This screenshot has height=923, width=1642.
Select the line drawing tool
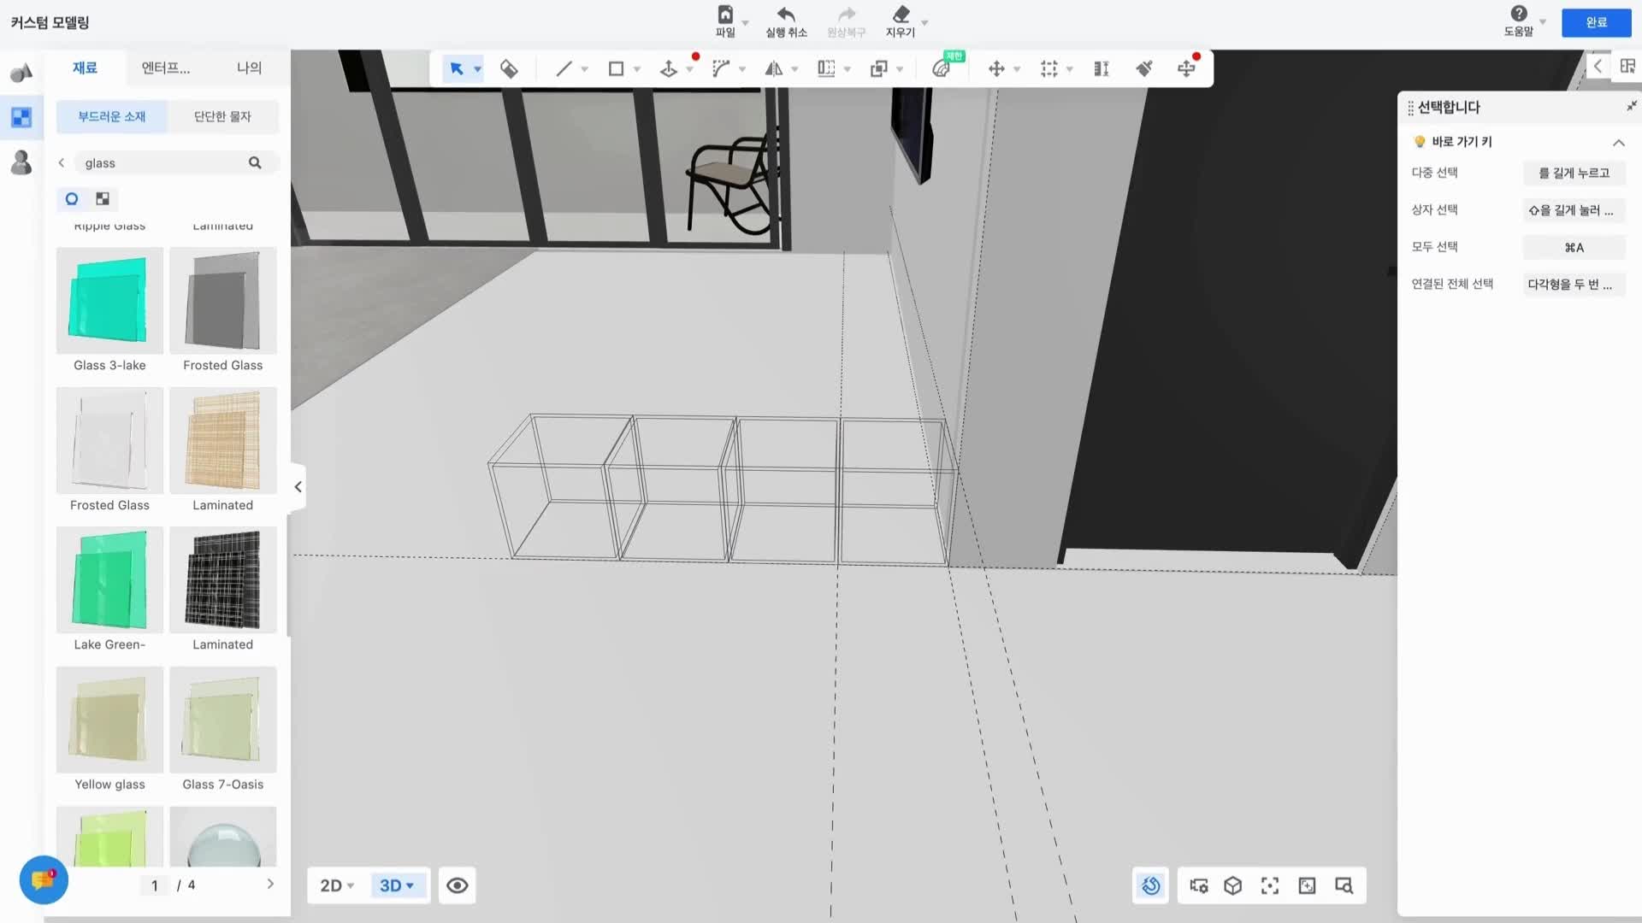click(563, 69)
